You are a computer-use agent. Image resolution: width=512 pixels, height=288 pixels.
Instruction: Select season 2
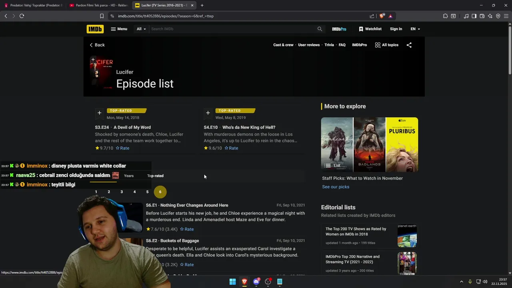click(x=109, y=192)
